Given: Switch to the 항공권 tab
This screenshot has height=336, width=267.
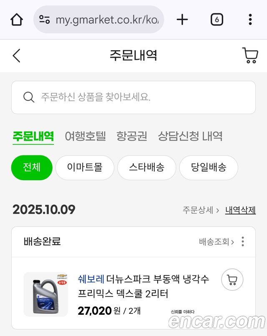Looking at the screenshot, I should [x=132, y=136].
